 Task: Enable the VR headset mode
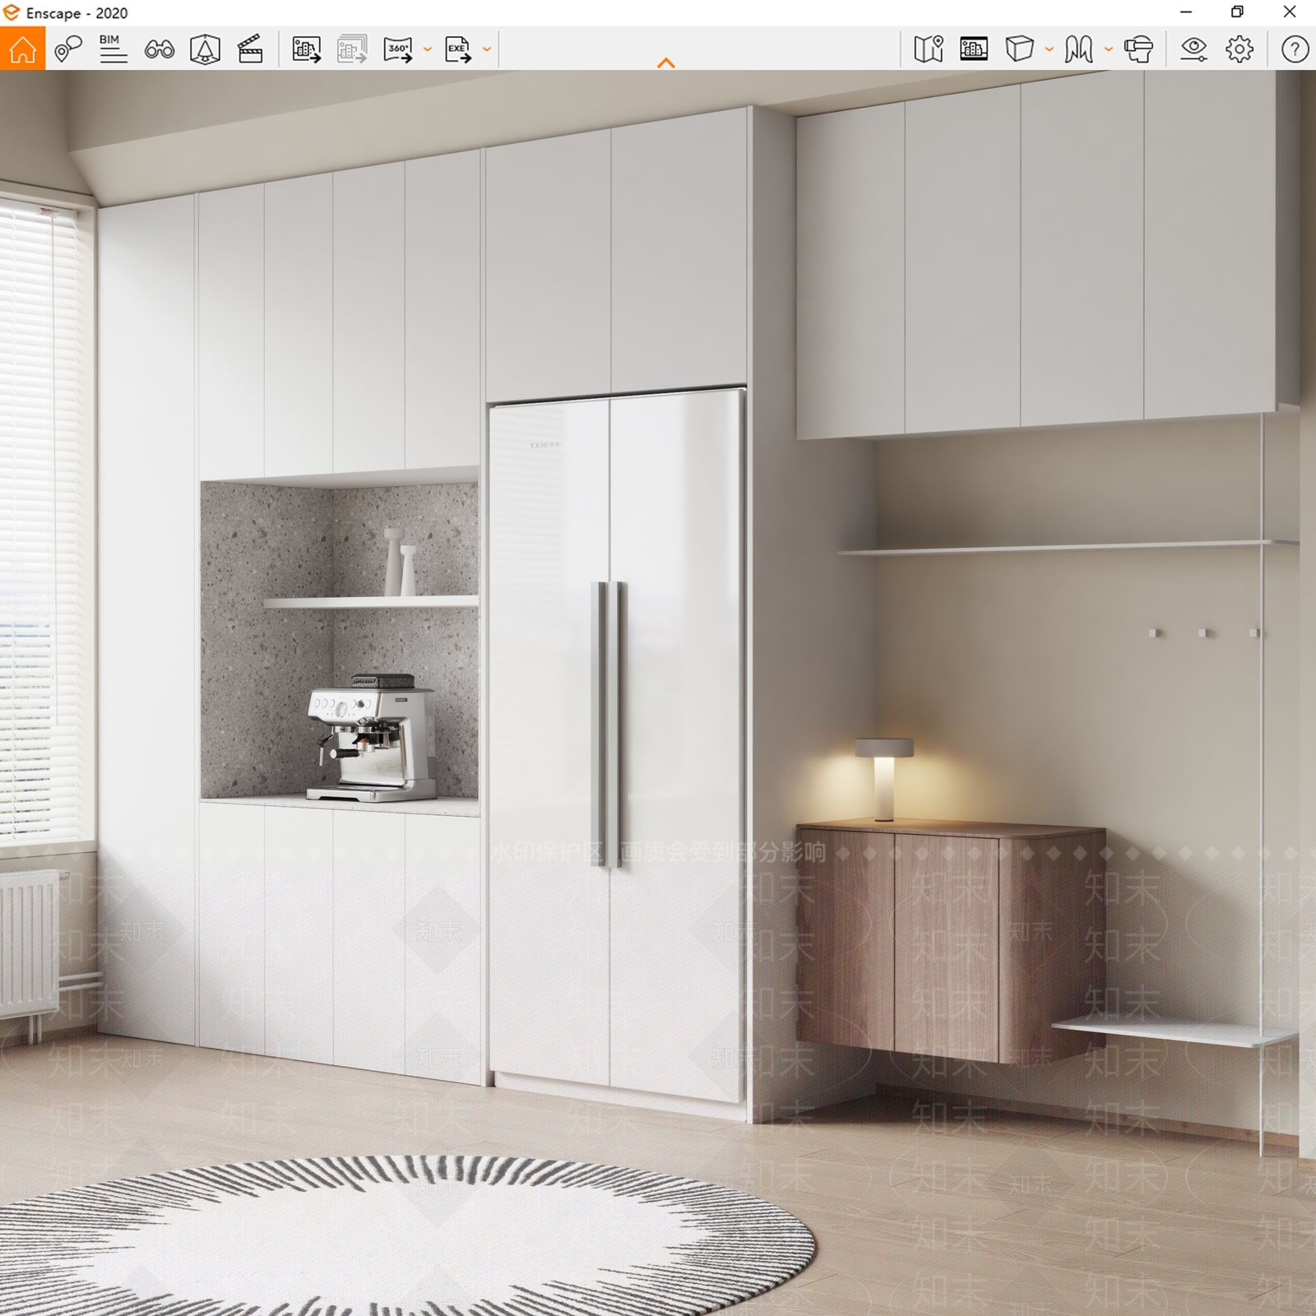click(1138, 49)
